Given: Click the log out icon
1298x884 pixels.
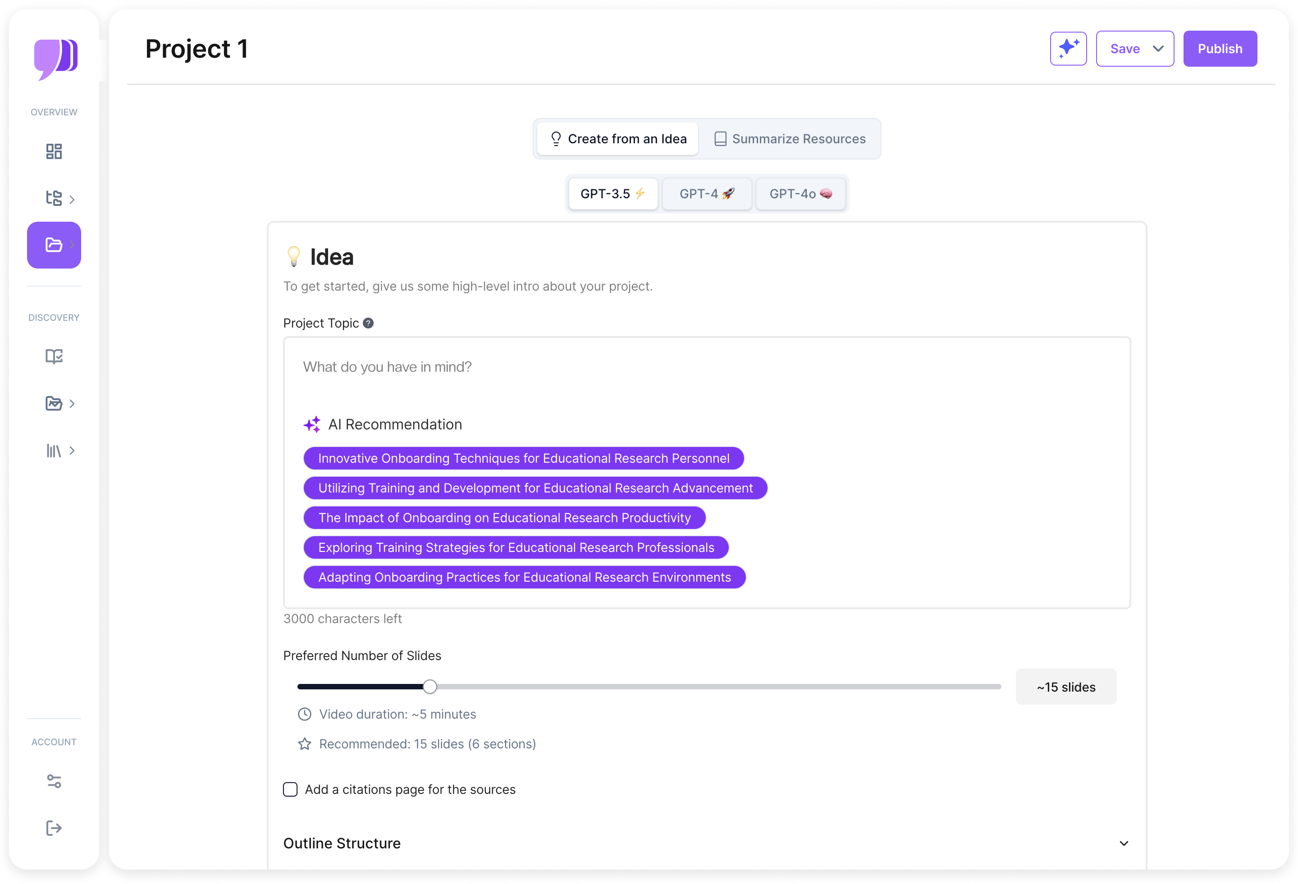Looking at the screenshot, I should [x=54, y=828].
